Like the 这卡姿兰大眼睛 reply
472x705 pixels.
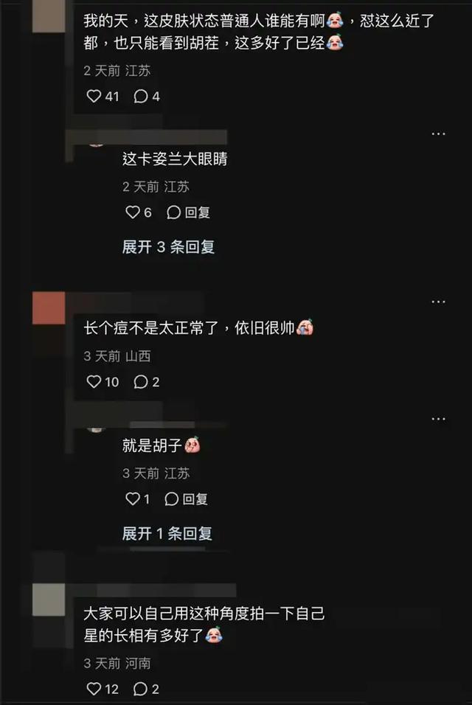(139, 212)
